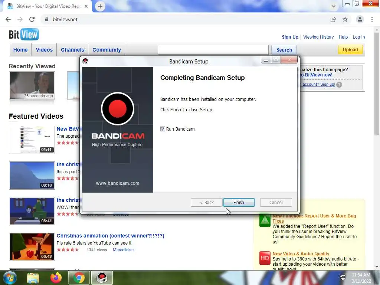The height and width of the screenshot is (285, 380).
Task: Open the Channels tab on BitView
Action: (72, 50)
